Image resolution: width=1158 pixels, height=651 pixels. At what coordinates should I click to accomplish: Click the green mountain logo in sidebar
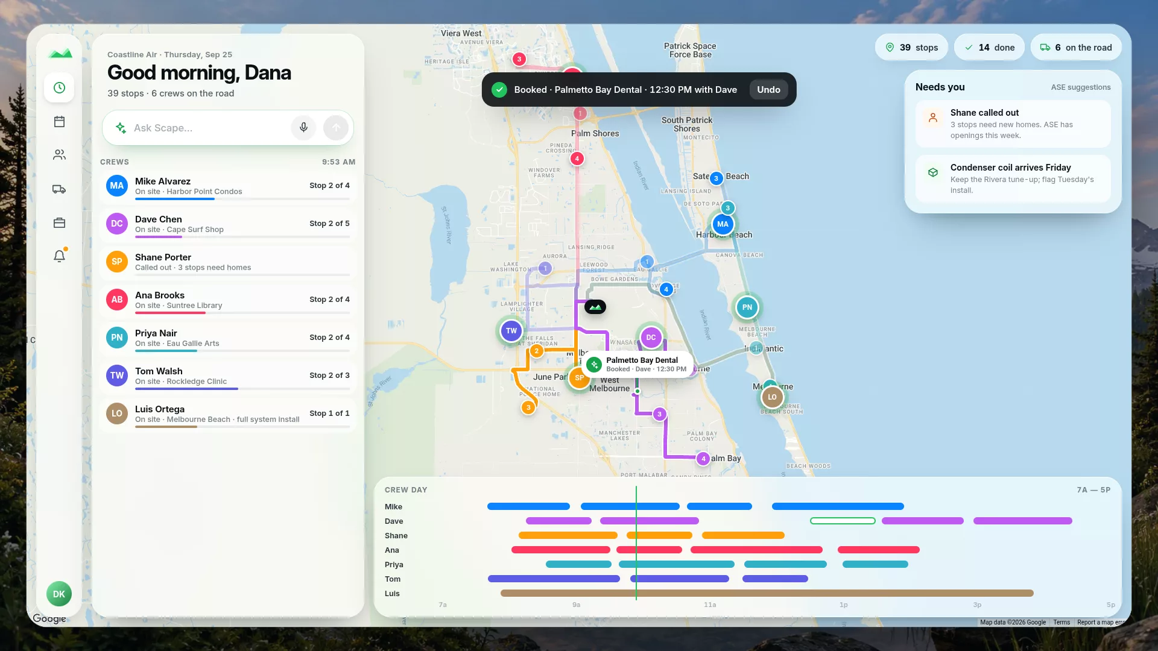[60, 54]
